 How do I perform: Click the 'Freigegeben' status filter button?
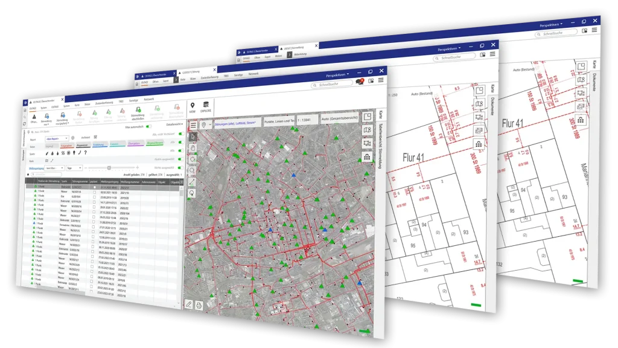click(x=67, y=146)
